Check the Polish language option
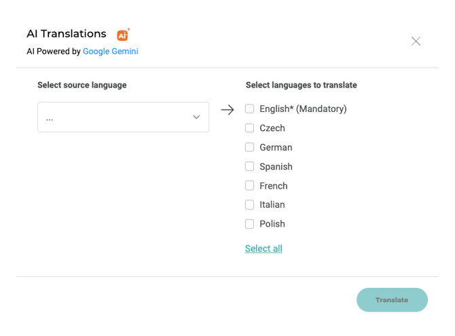The height and width of the screenshot is (336, 455). [x=250, y=224]
